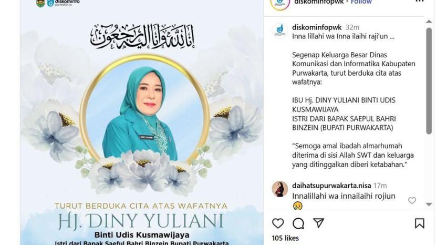Open the diskominfopwk username link in caption
436x245 pixels.
(x=317, y=27)
